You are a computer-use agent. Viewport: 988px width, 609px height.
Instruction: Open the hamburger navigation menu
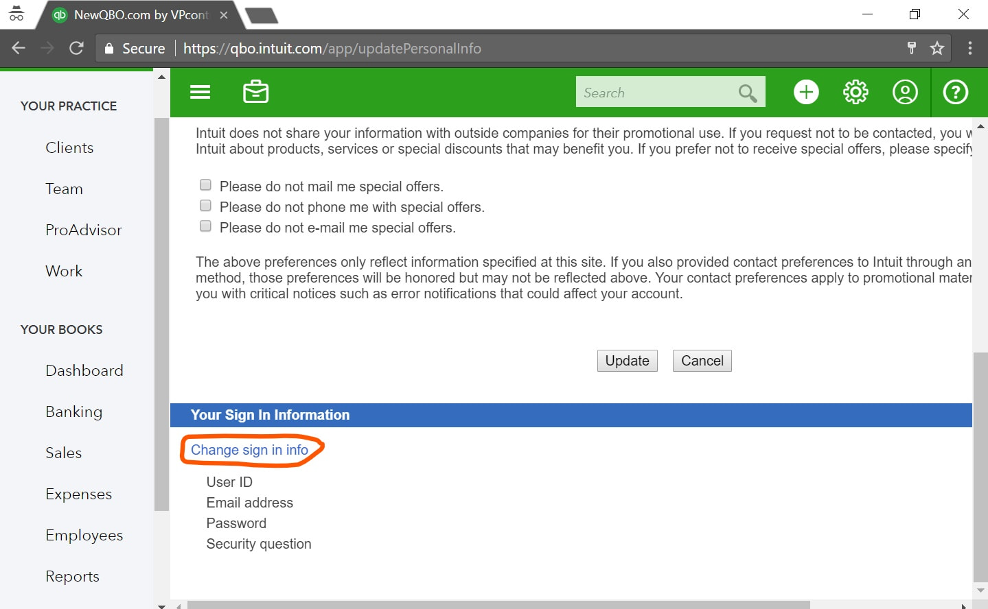tap(200, 92)
